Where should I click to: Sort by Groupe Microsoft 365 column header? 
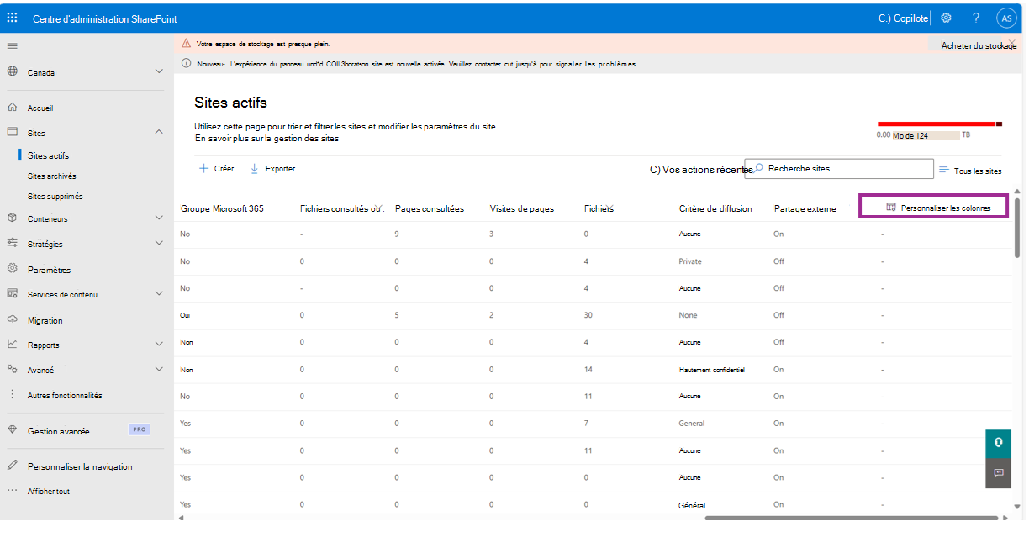click(x=222, y=208)
